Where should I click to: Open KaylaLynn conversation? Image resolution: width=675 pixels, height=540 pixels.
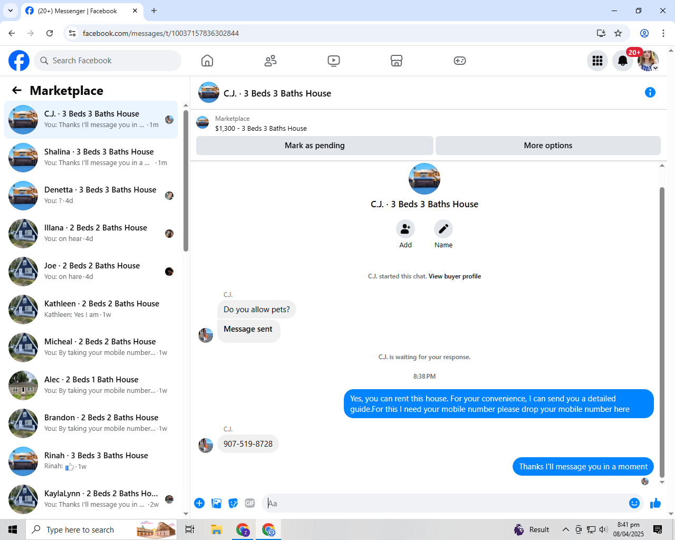91,499
